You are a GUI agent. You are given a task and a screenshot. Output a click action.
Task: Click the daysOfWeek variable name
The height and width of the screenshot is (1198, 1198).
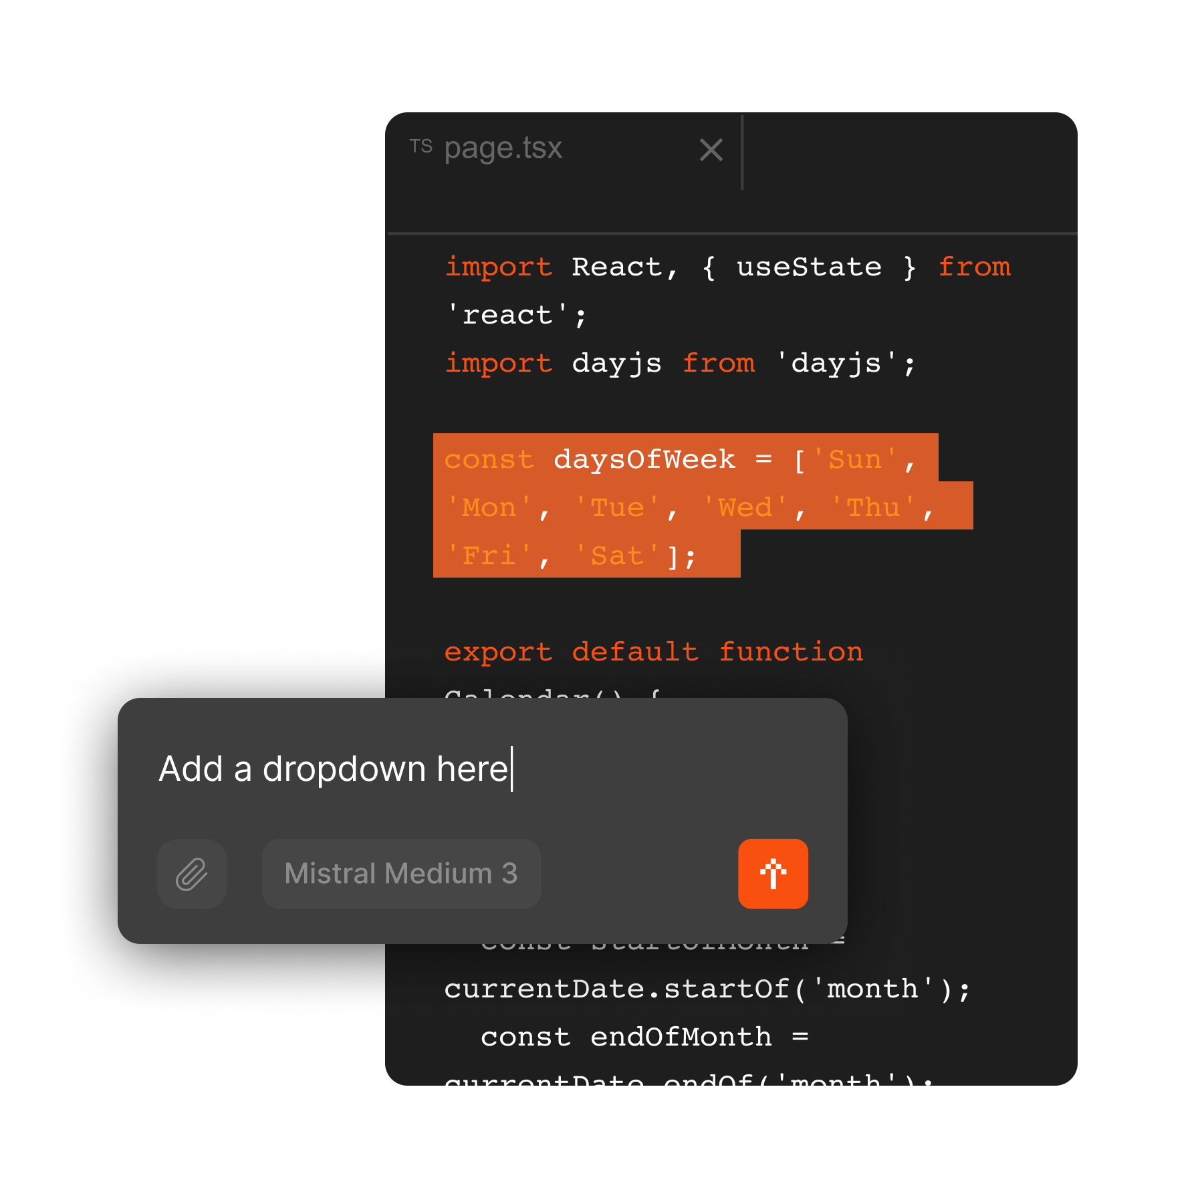point(644,459)
